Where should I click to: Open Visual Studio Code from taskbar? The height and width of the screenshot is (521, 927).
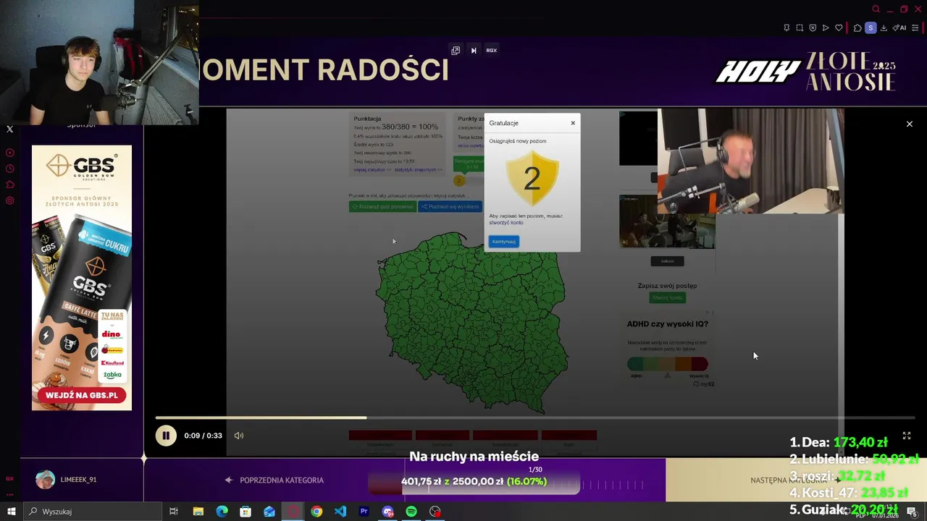point(340,512)
